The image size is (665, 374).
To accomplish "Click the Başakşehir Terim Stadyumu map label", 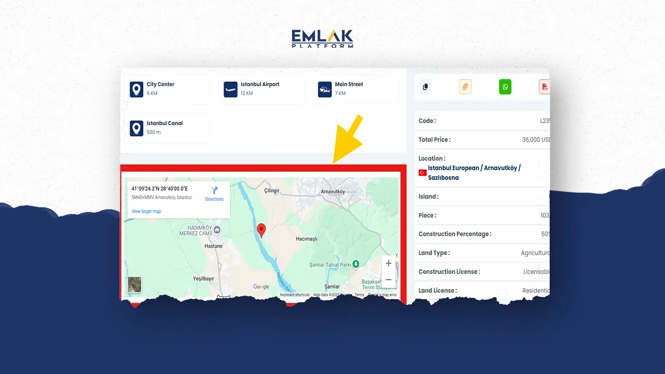I will [x=379, y=285].
